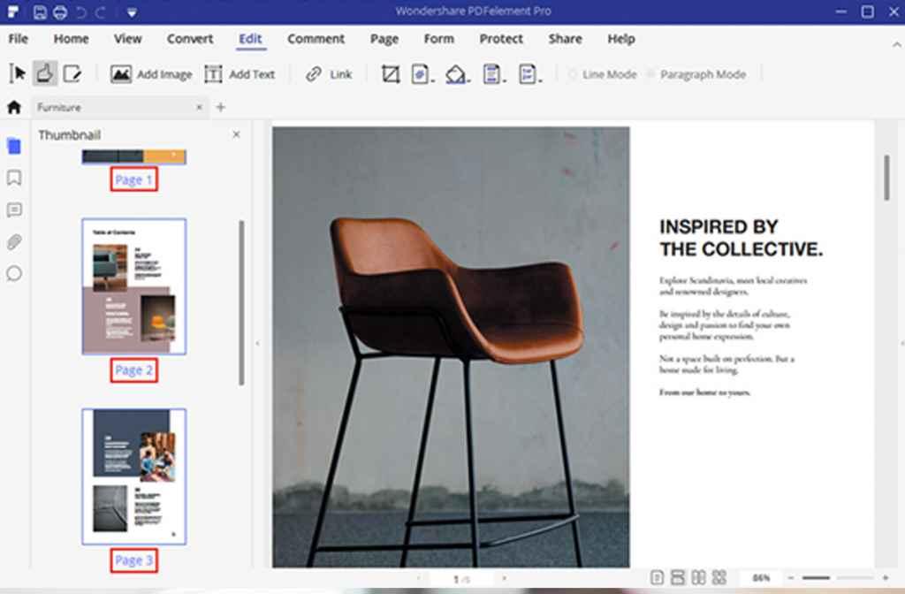This screenshot has width=905, height=594.
Task: Click the Add Text button
Action: click(x=240, y=74)
